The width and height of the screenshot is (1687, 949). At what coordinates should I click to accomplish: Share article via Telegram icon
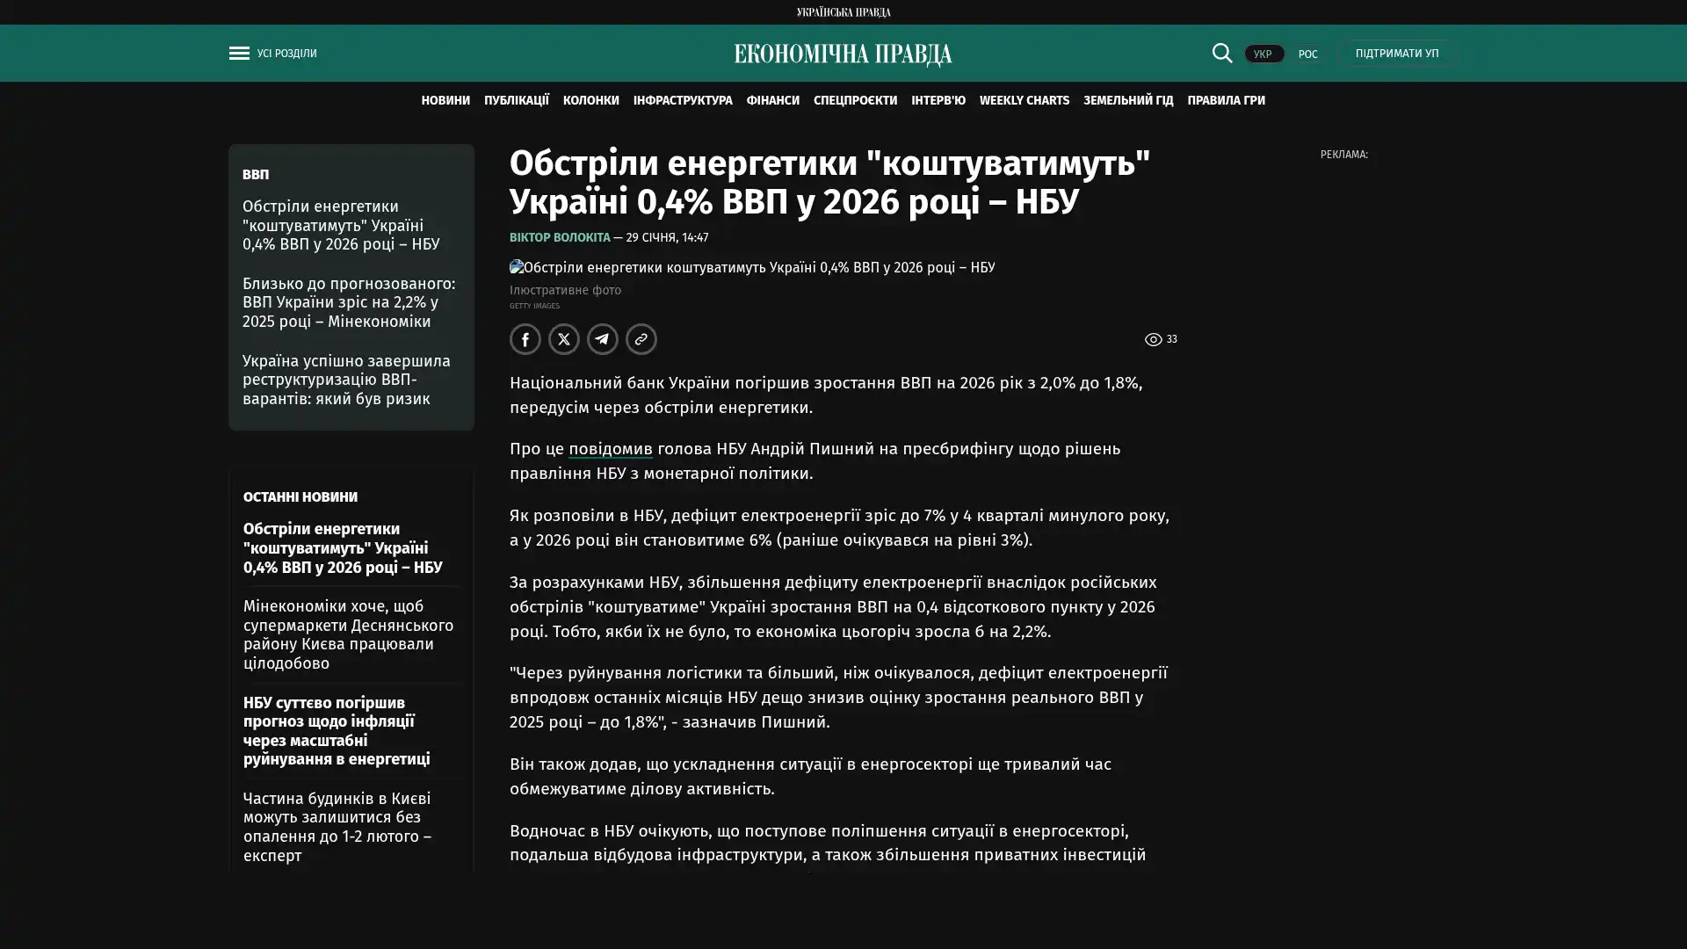point(602,339)
